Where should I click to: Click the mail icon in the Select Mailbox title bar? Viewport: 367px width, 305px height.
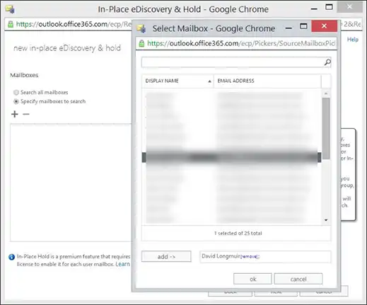pos(141,28)
